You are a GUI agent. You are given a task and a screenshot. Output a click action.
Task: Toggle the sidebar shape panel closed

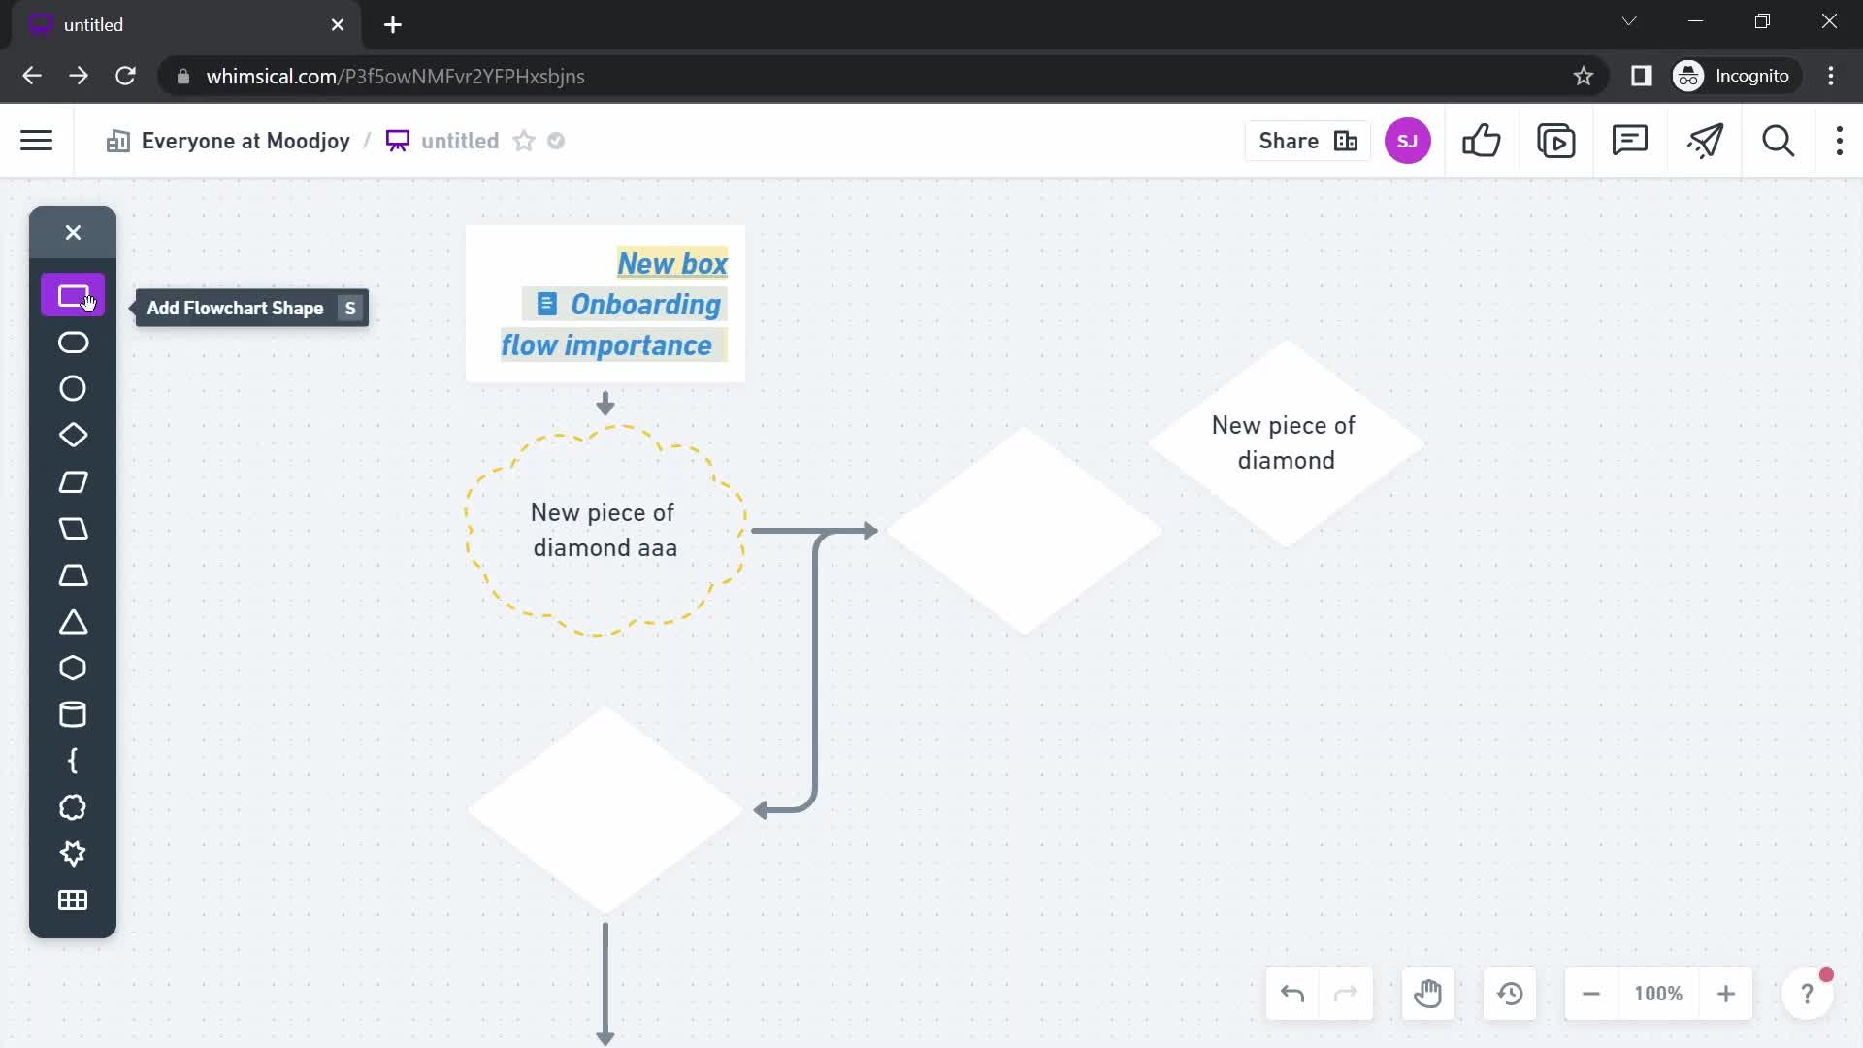(73, 232)
